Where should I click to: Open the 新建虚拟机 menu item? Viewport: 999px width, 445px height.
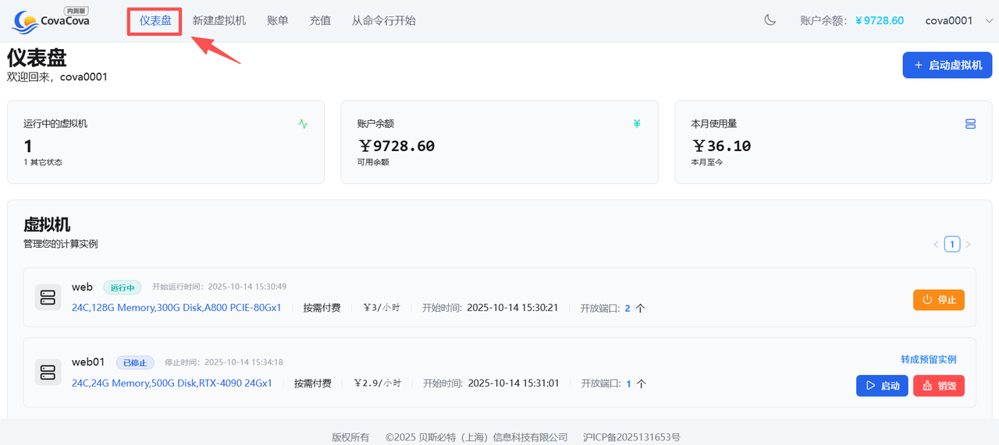pos(219,20)
